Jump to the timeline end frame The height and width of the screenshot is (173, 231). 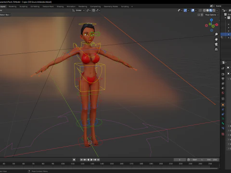(98, 160)
